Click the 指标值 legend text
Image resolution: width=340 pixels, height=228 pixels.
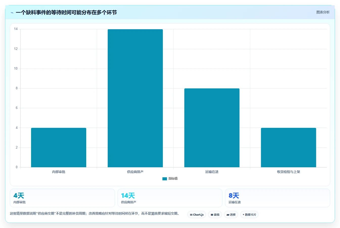173,179
